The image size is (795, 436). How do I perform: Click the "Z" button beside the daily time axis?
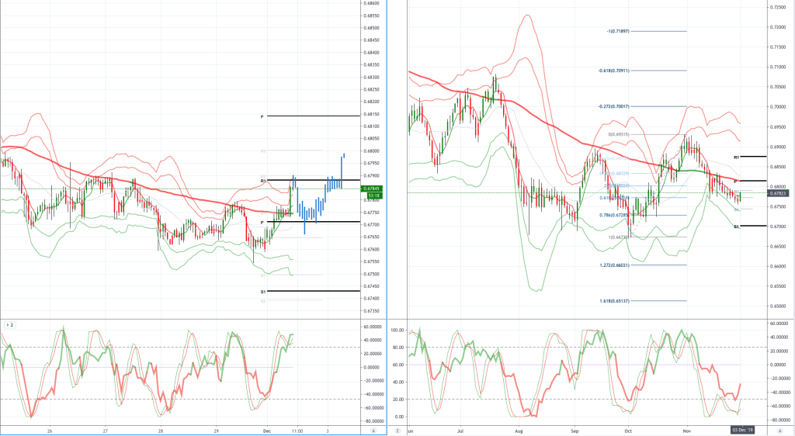(398, 431)
